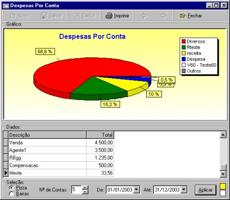Screen dimensions: 230x200
Task: Click the Aplicar button
Action: 205,190
